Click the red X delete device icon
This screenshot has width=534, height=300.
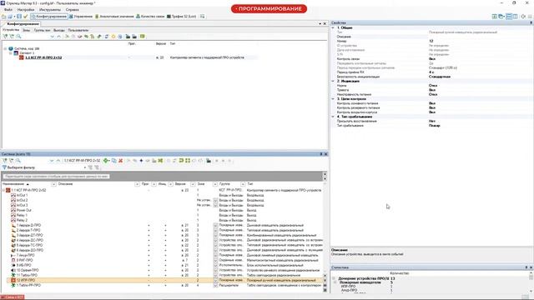(x=120, y=161)
